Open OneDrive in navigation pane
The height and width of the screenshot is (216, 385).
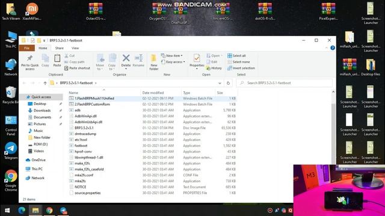coord(38,160)
